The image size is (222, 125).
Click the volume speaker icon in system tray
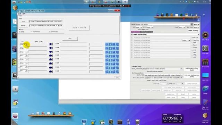pos(195,2)
